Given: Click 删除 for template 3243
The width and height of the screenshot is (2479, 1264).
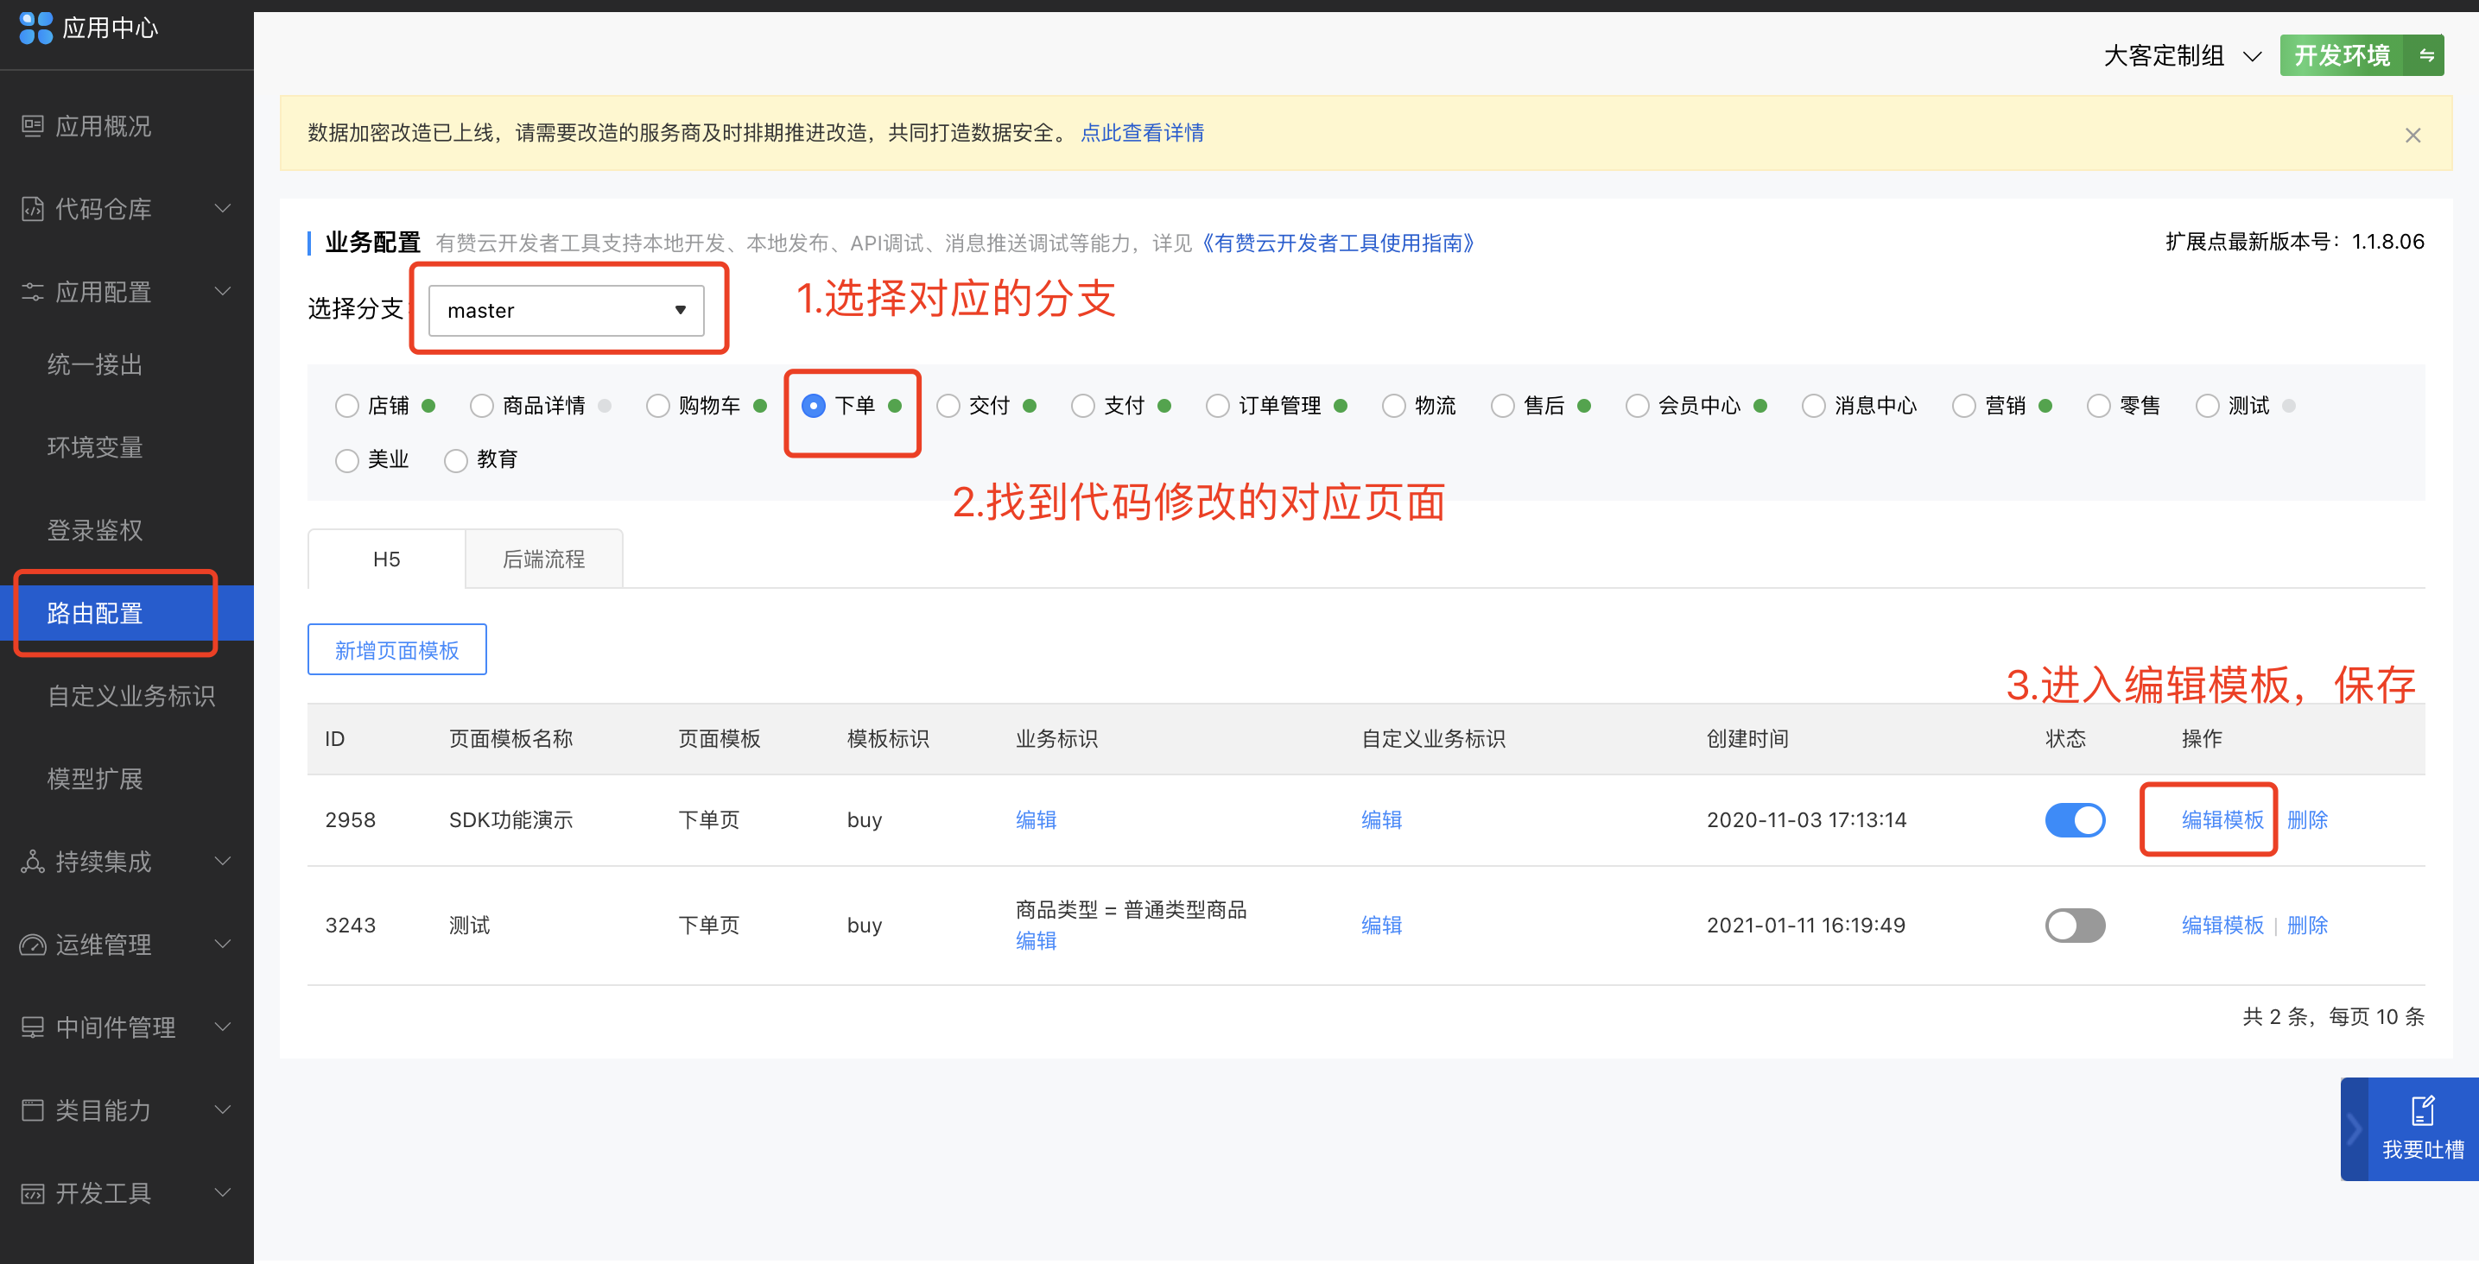Looking at the screenshot, I should [2307, 926].
